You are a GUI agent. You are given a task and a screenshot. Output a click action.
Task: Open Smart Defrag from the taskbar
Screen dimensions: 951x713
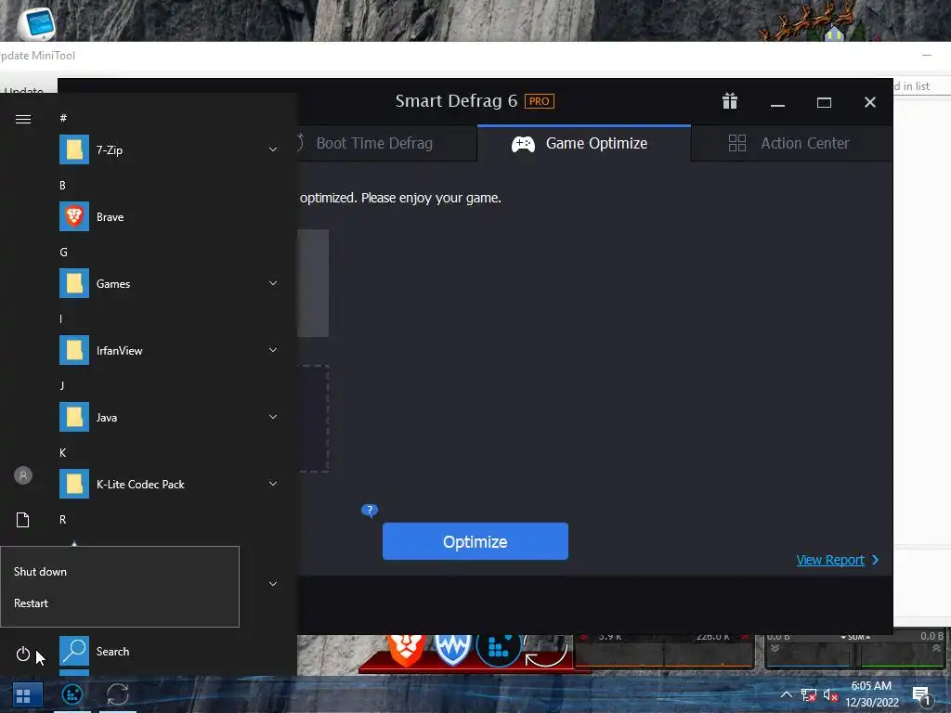pos(72,694)
